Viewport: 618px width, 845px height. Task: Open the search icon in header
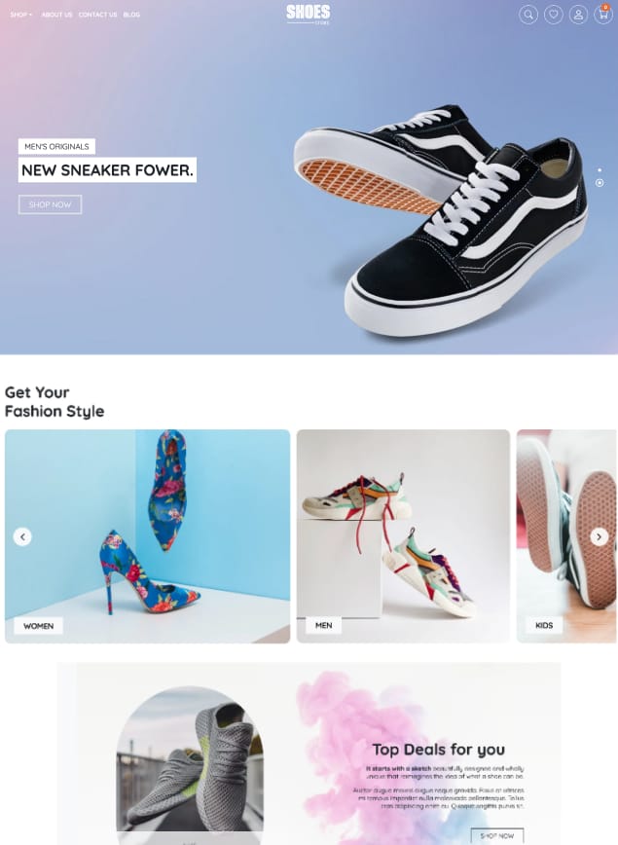pos(528,15)
